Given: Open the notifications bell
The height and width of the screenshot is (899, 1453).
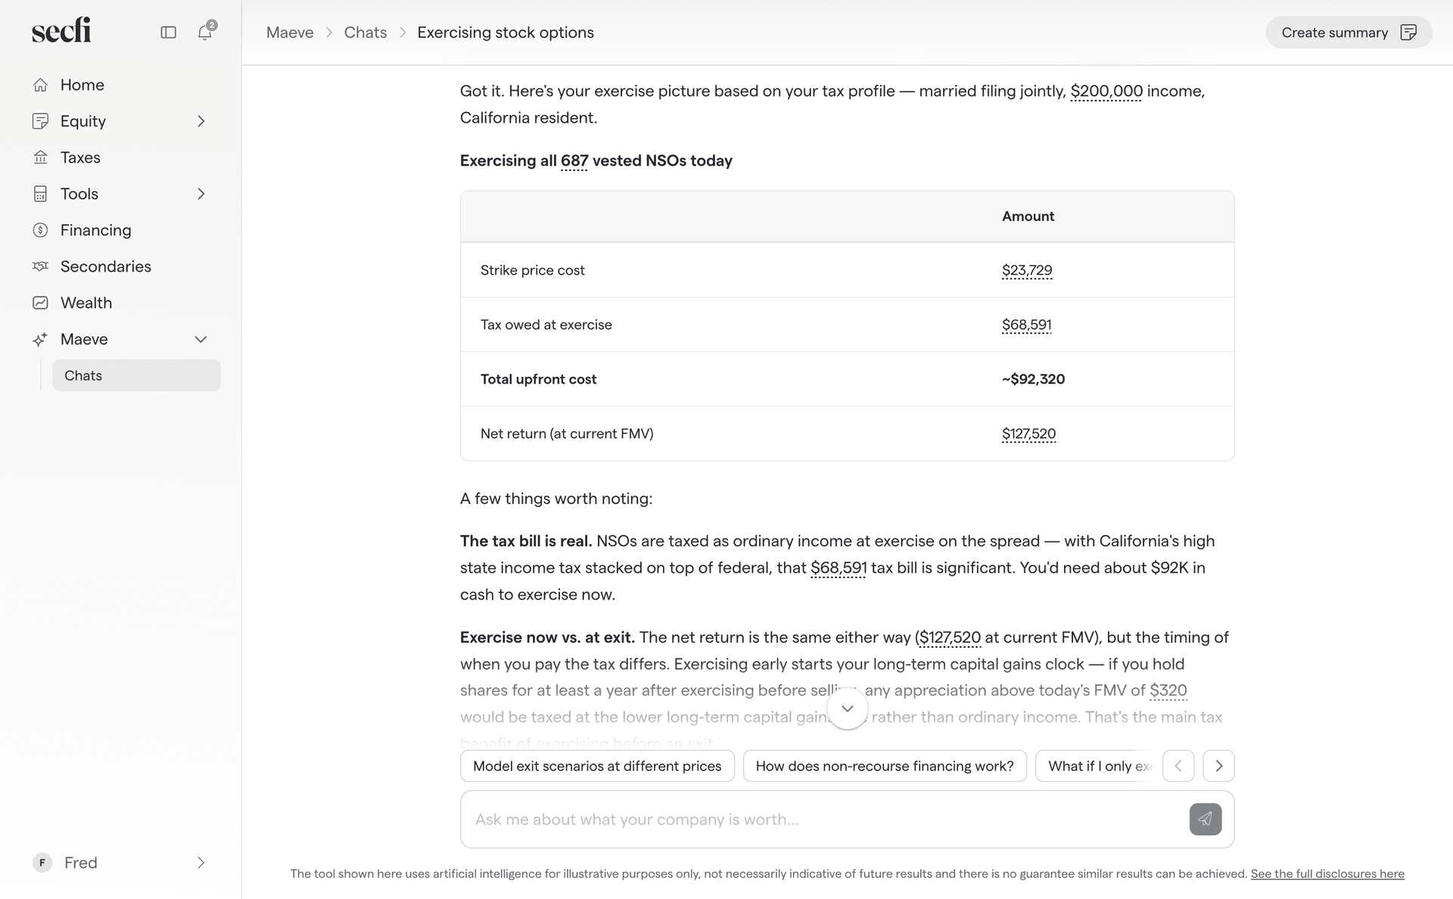Looking at the screenshot, I should [205, 32].
